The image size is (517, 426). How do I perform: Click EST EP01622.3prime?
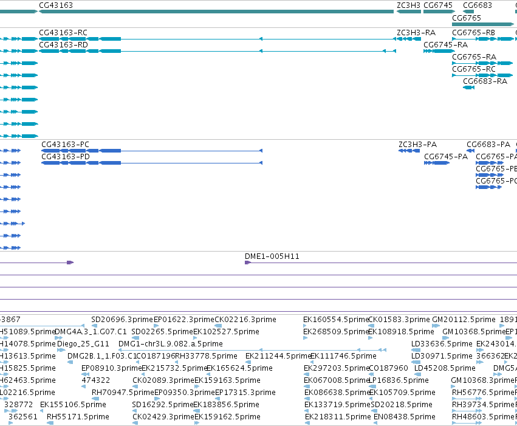pos(184,320)
